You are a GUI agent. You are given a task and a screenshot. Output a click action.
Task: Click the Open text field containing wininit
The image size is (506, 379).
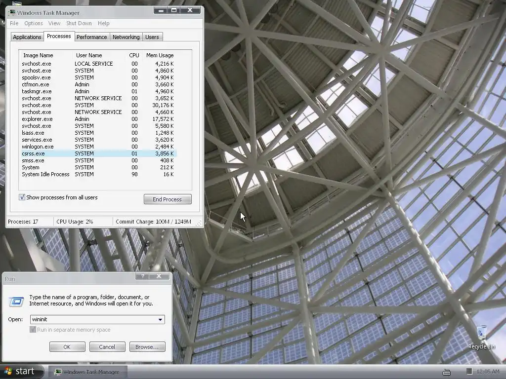click(x=93, y=319)
